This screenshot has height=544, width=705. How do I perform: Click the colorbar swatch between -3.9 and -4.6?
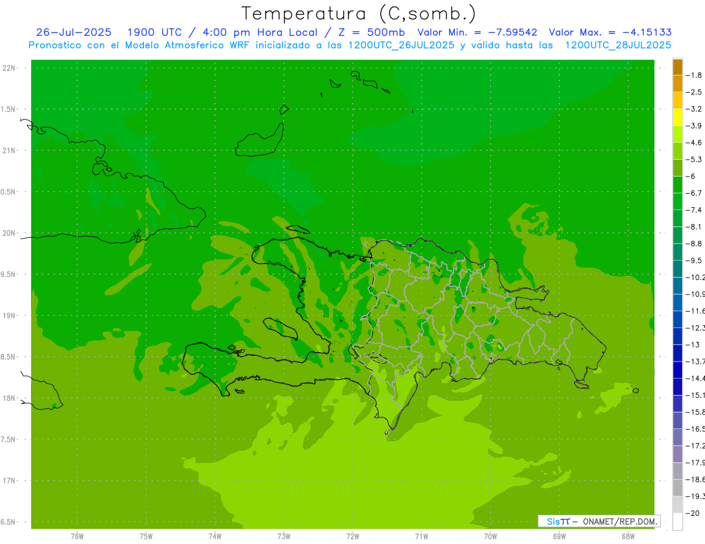pos(677,134)
